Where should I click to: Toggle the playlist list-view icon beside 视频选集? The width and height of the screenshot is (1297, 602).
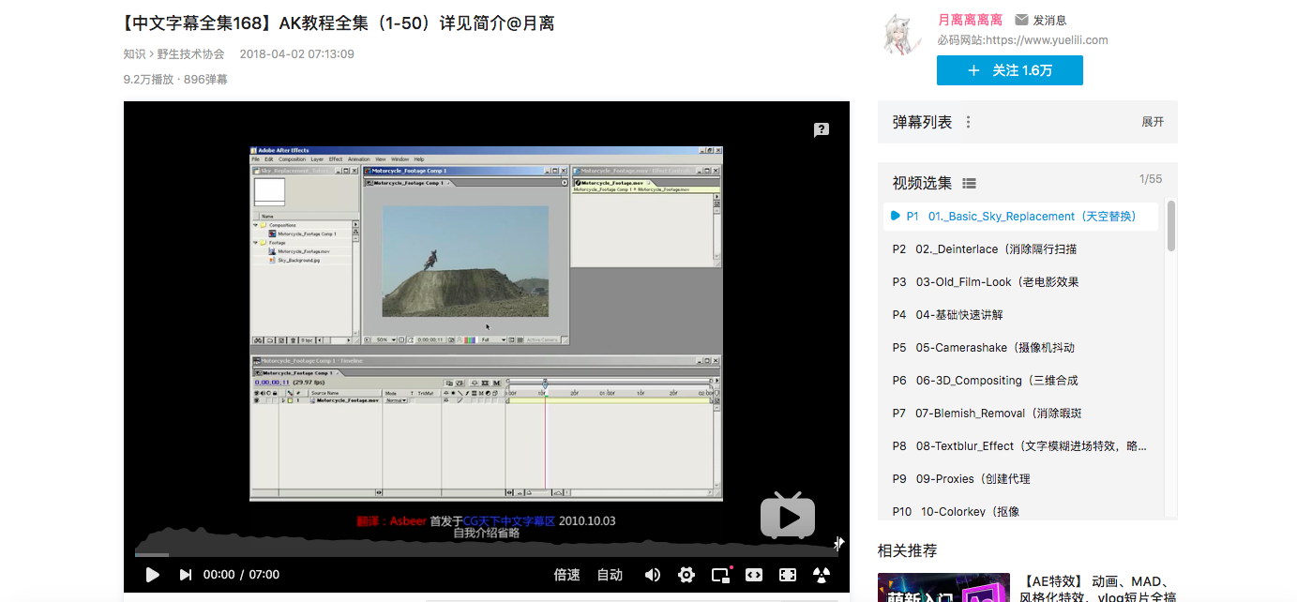coord(970,183)
